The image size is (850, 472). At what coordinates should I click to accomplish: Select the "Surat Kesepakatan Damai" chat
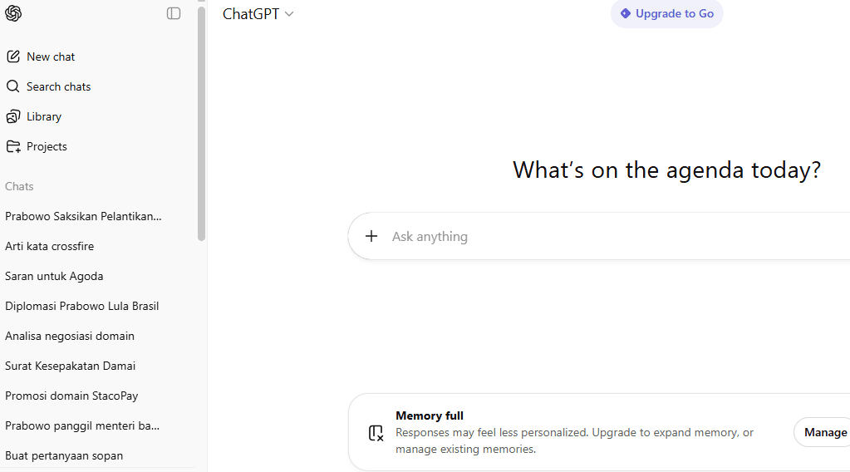point(70,366)
